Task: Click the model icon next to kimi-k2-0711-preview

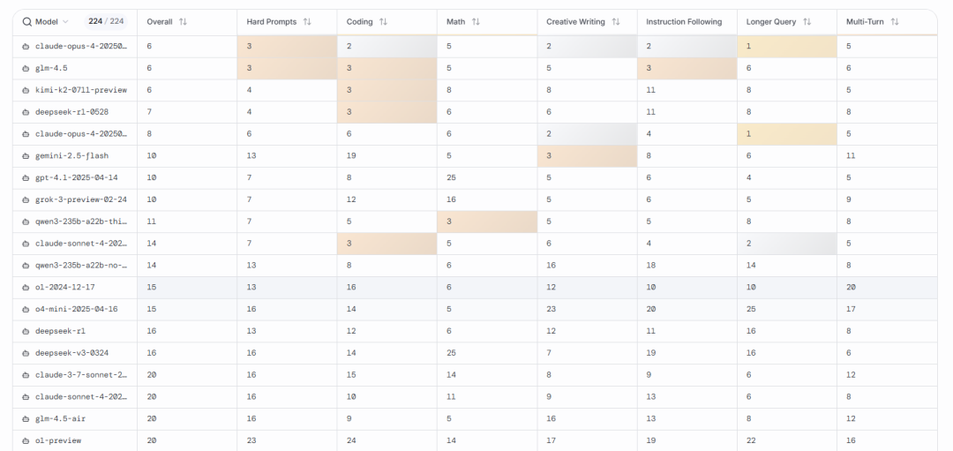Action: [x=26, y=90]
